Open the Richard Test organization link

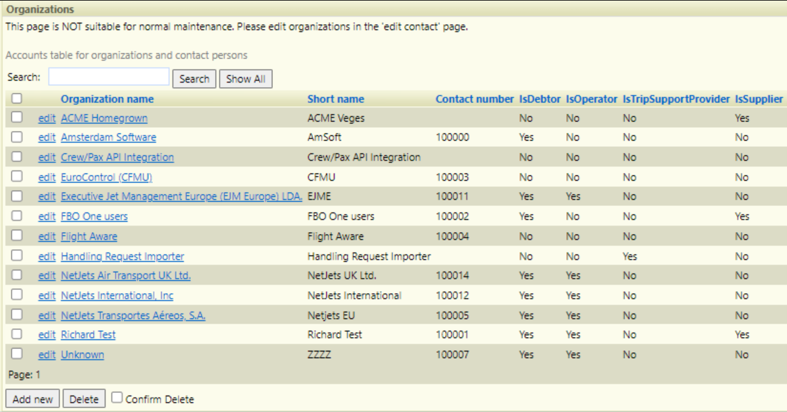(88, 334)
